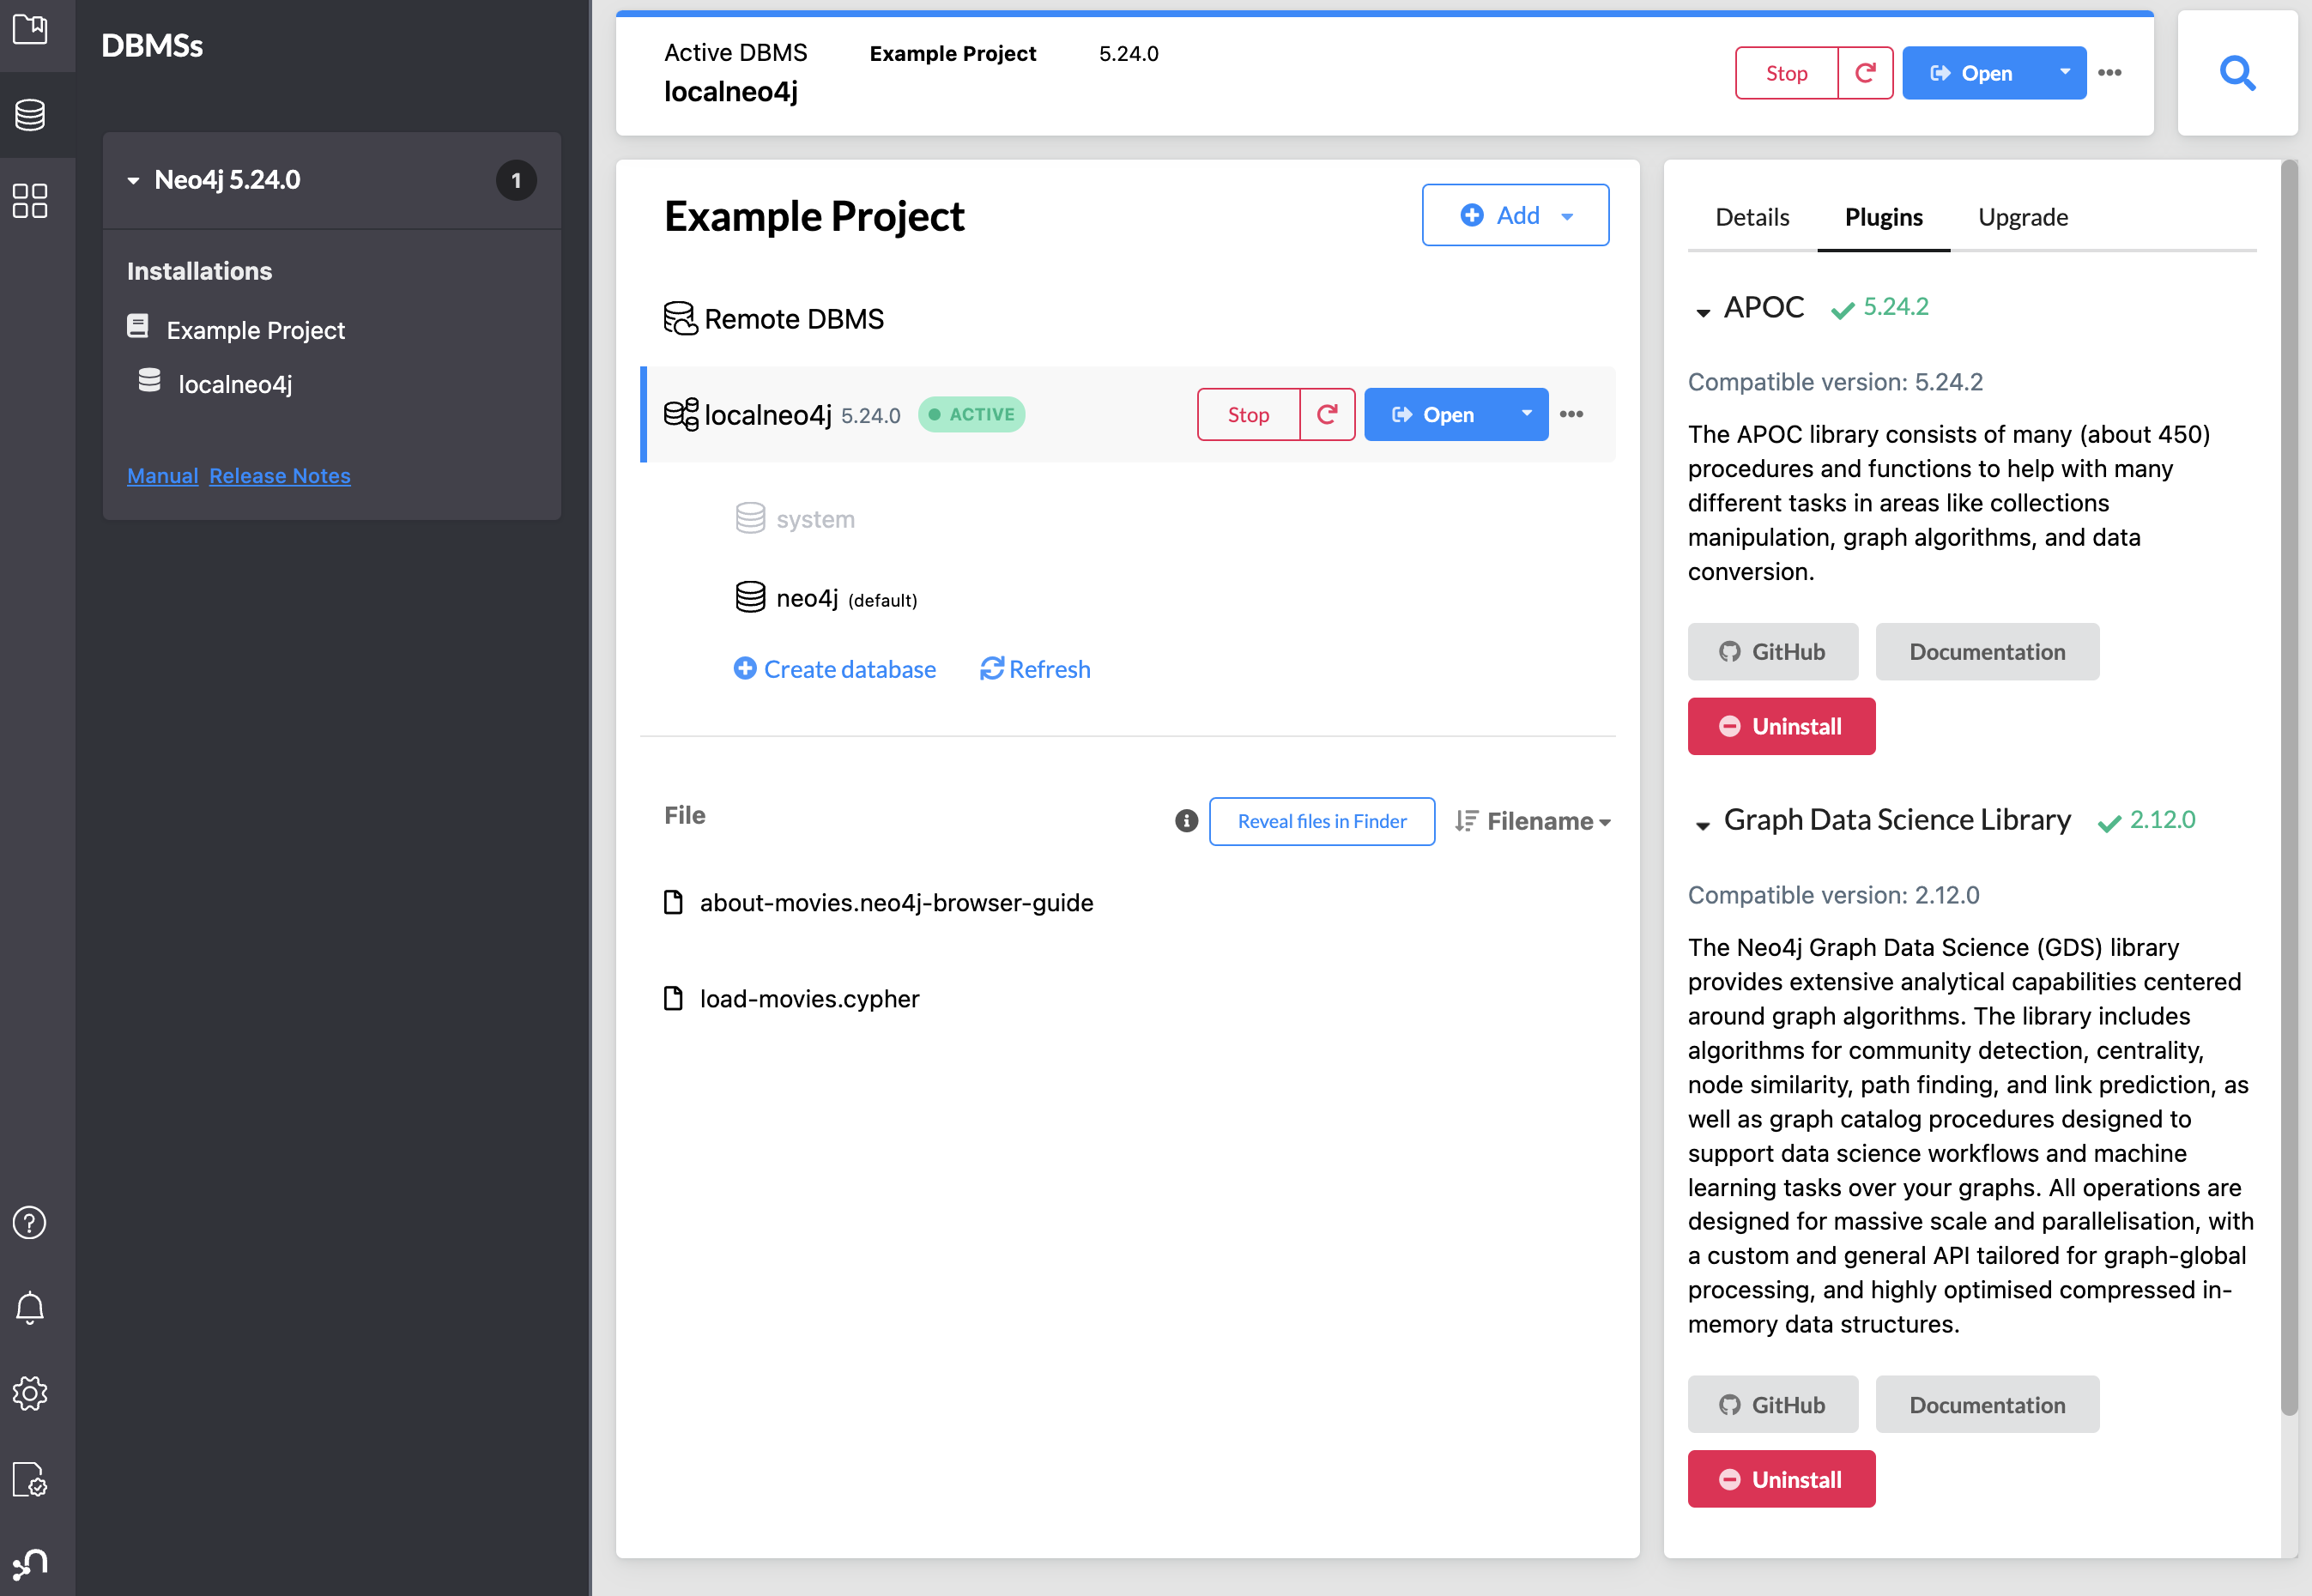This screenshot has width=2312, height=1596.
Task: Click the top bar Open button
Action: click(x=1972, y=73)
